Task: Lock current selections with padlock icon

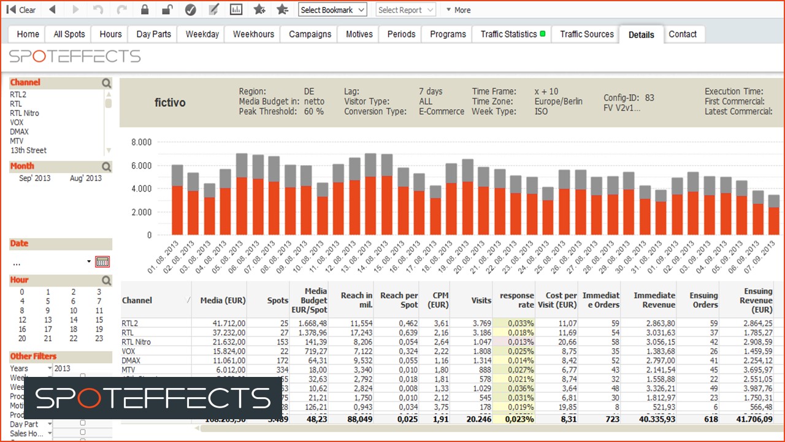Action: 145,10
